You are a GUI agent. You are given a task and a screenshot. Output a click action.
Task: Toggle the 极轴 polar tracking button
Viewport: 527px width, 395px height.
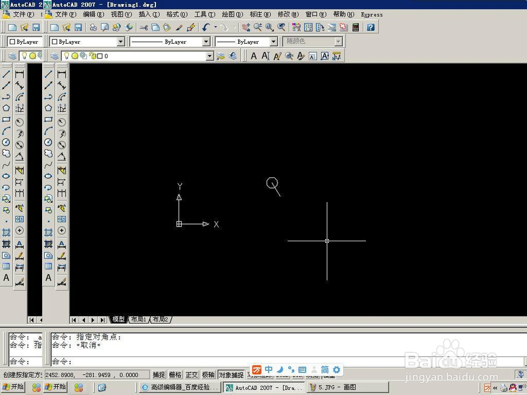pos(208,374)
